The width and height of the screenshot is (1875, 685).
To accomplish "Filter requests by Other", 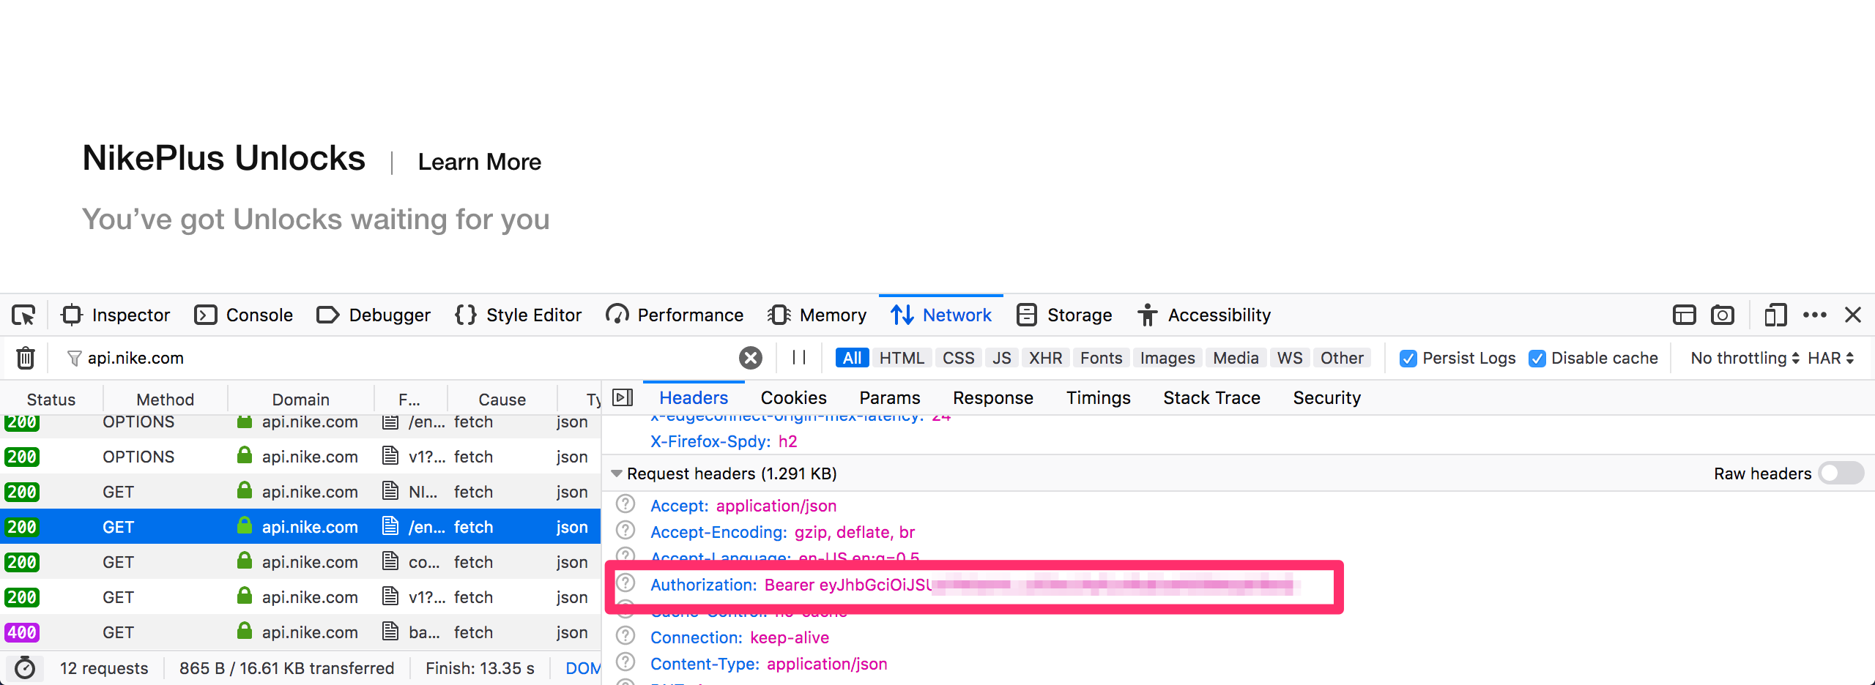I will click(1342, 358).
